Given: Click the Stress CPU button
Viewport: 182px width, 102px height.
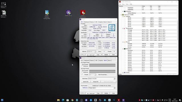Looking at the screenshot, I should (96, 82).
